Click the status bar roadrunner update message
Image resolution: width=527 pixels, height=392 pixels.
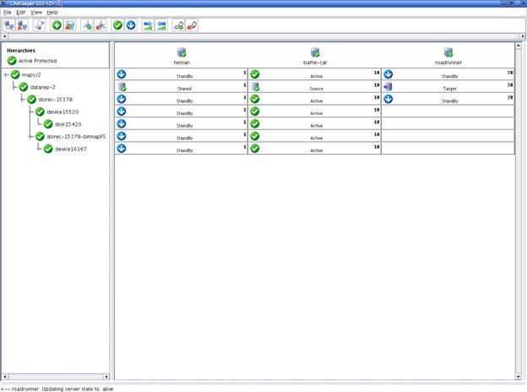click(57, 389)
